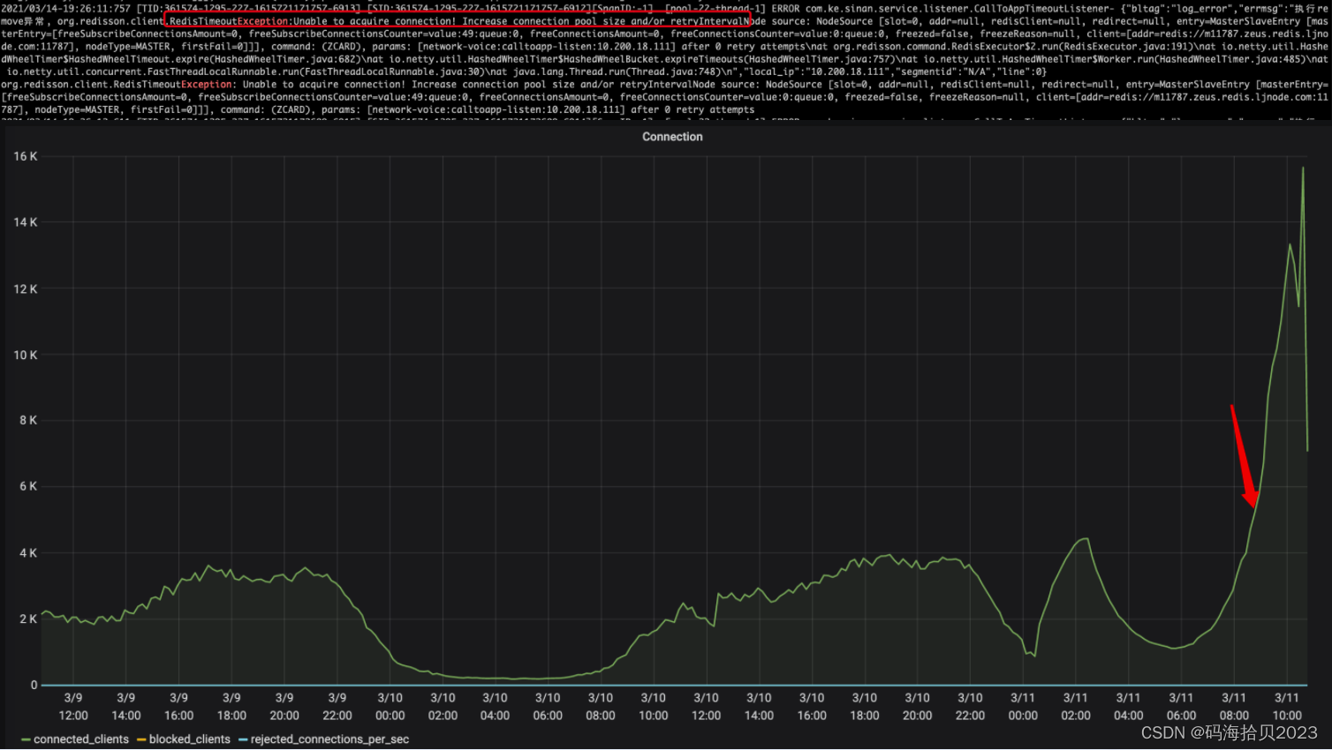The width and height of the screenshot is (1332, 750).
Task: Click the 16 K y-axis label
Action: click(x=26, y=156)
